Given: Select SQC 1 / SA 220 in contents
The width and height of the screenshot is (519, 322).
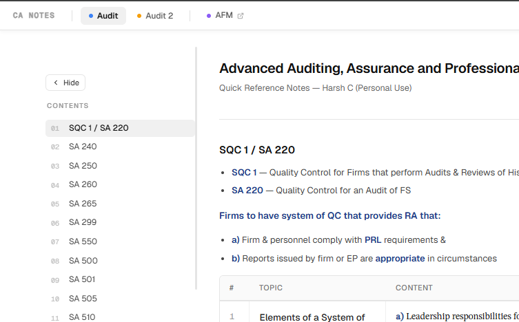Looking at the screenshot, I should (120, 128).
